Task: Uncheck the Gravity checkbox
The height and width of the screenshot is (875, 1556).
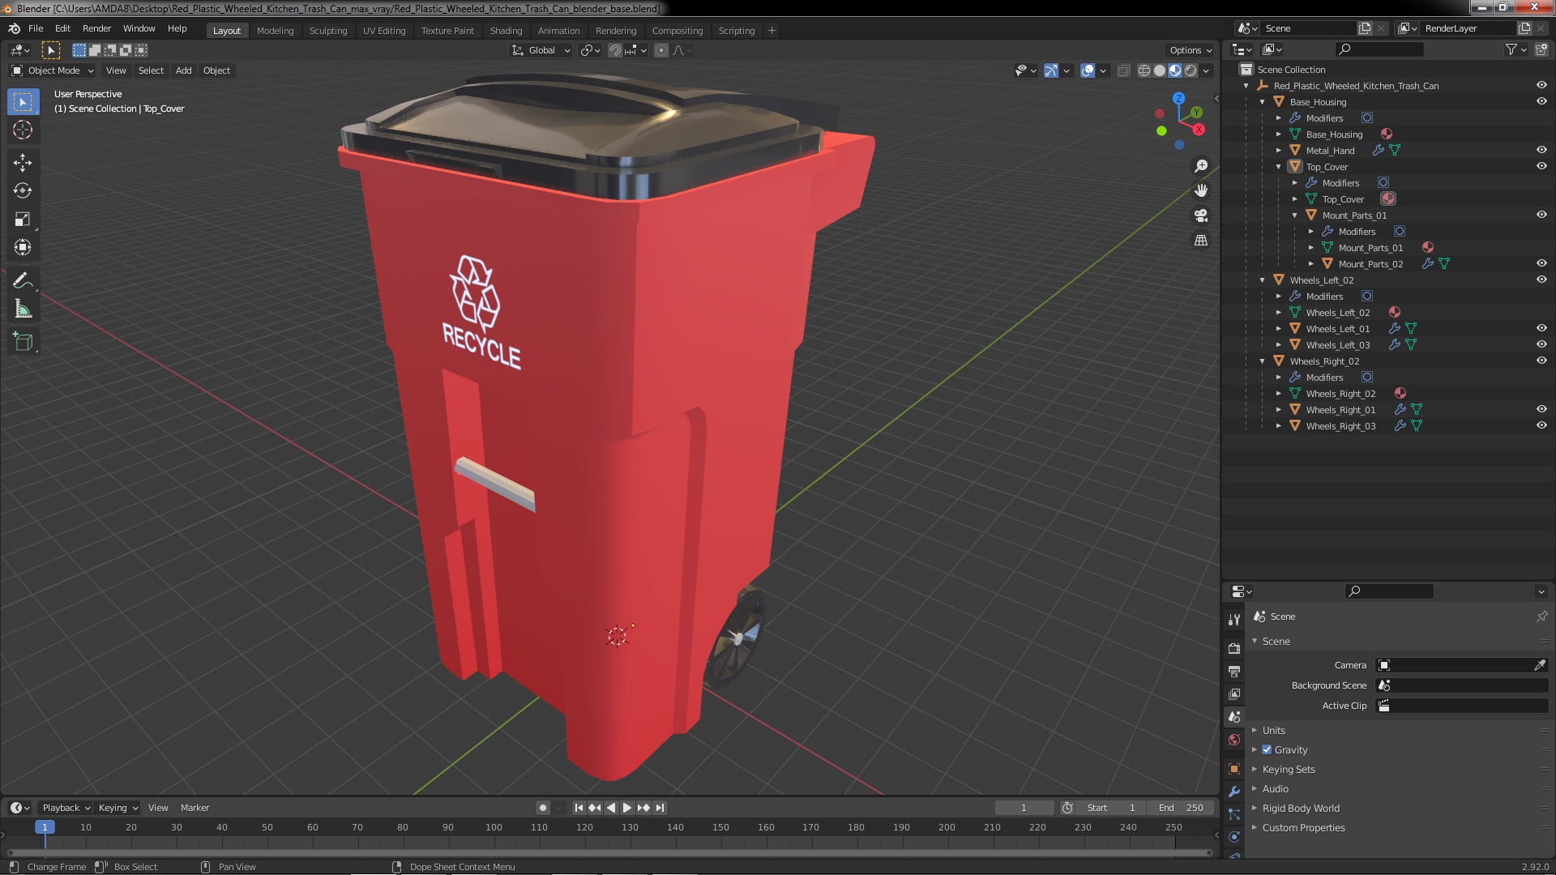Action: [1267, 749]
